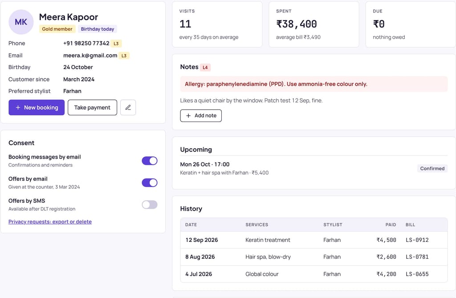Turn off Offers by email toggle
The height and width of the screenshot is (298, 456).
click(150, 183)
